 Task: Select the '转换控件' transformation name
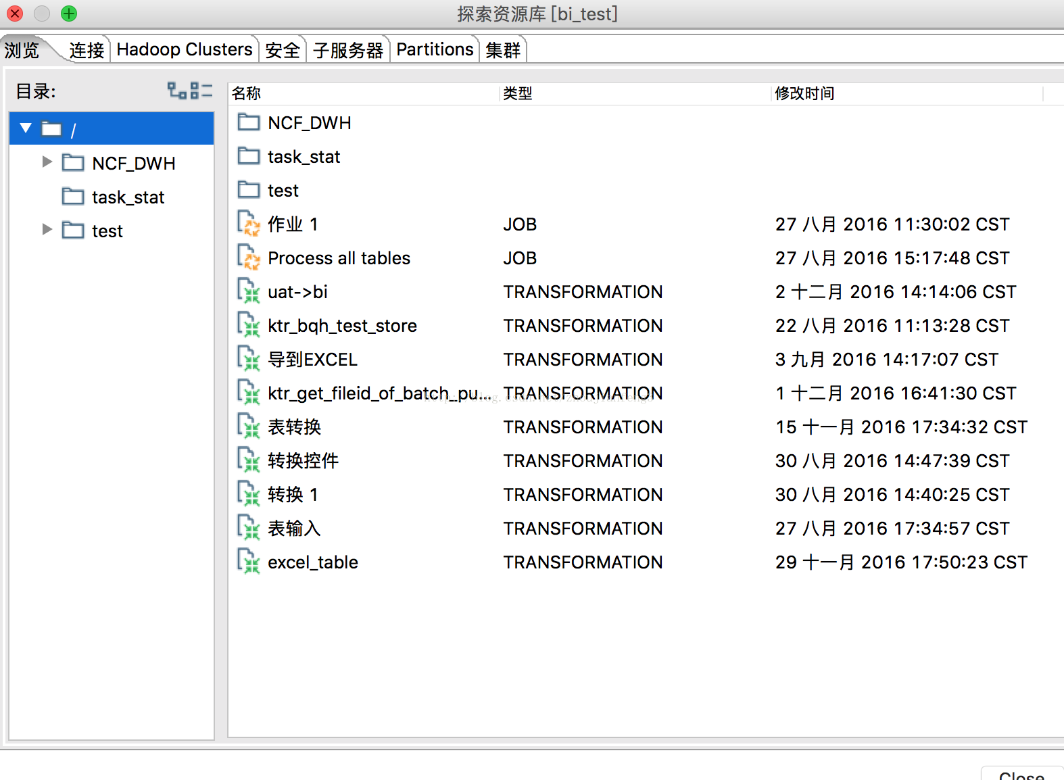tap(303, 461)
